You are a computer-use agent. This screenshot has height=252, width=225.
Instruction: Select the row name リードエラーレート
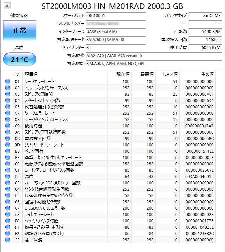coord(39,81)
